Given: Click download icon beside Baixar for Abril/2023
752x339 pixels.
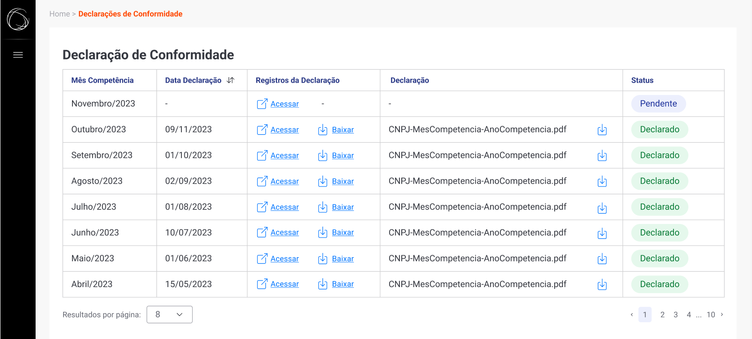Looking at the screenshot, I should (323, 284).
